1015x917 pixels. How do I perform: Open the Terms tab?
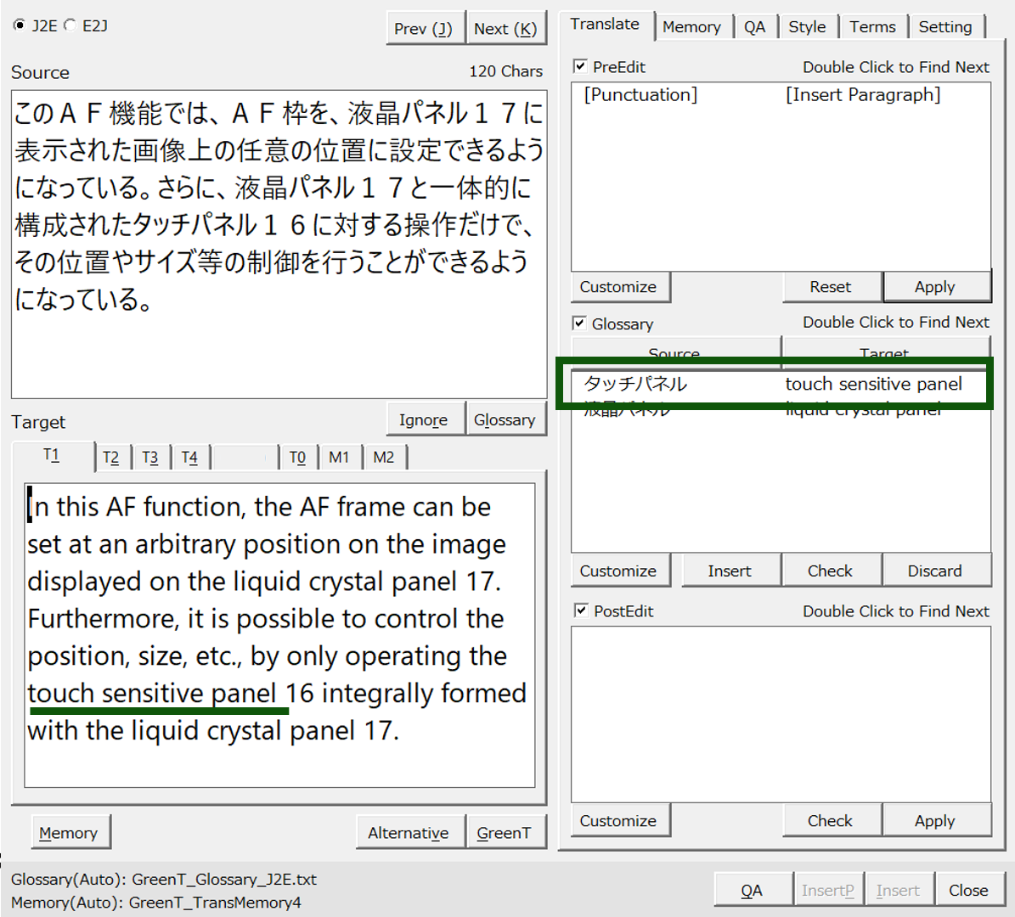[x=872, y=27]
